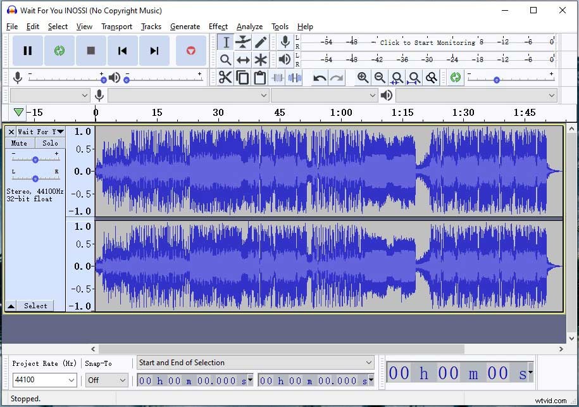Screen dimensions: 579x407
Task: Open the Transport menu
Action: 116,27
